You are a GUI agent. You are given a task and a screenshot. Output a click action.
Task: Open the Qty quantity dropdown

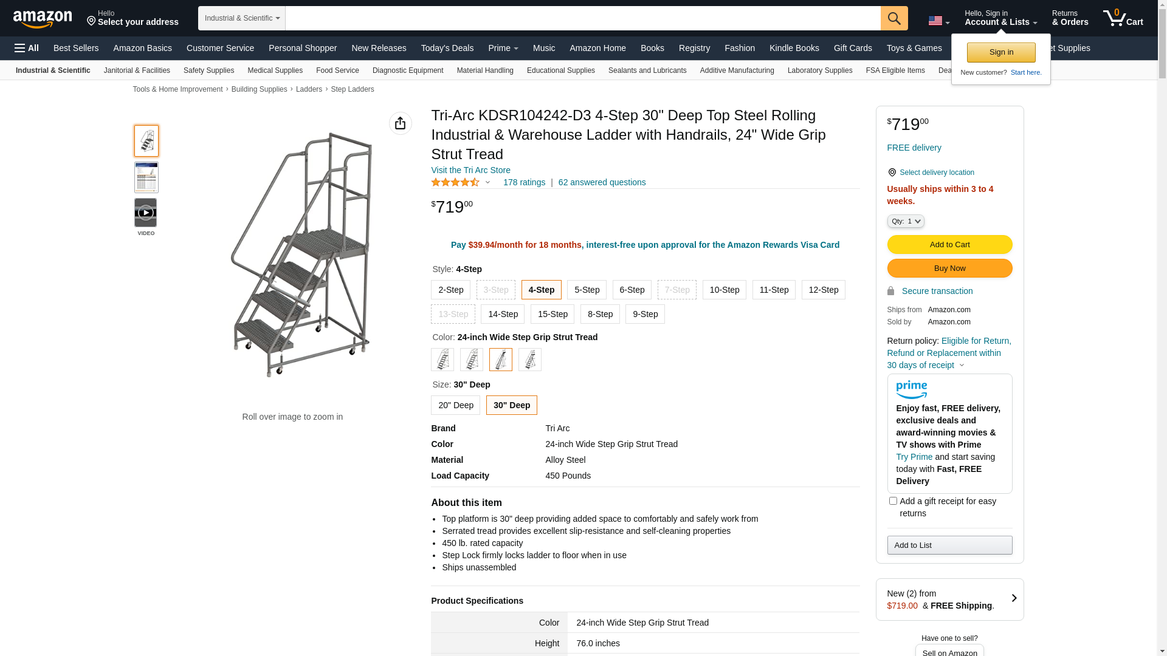click(905, 221)
